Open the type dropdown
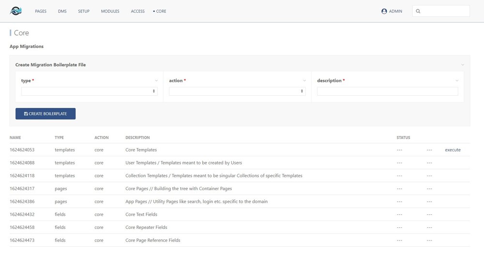The width and height of the screenshot is (484, 255). coord(89,91)
